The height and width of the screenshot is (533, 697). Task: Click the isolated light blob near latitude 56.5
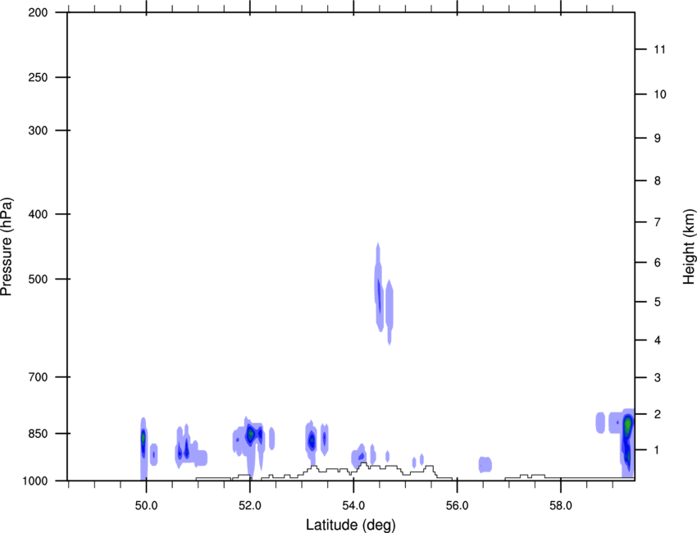[x=485, y=465]
